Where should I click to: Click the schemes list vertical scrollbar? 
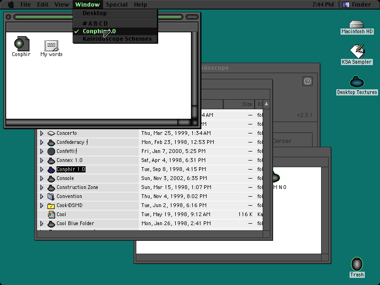pyautogui.click(x=266, y=170)
